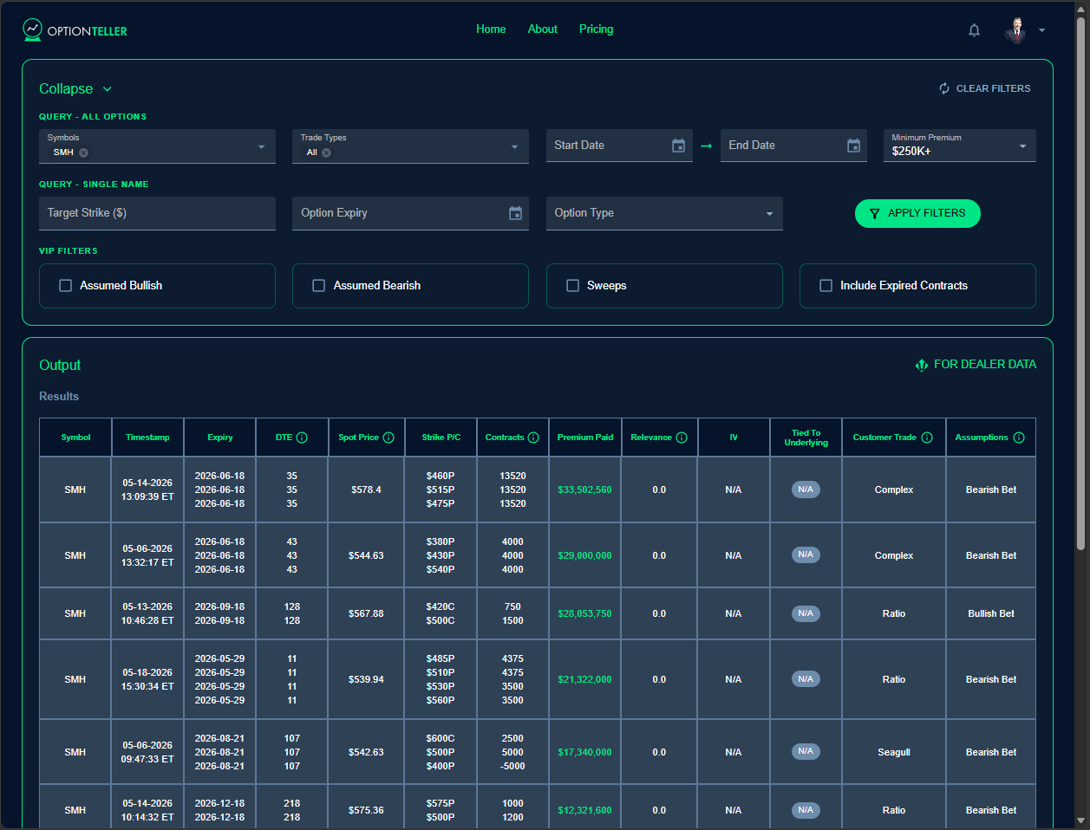Enable the Assumed Bearish checkbox

click(x=318, y=286)
